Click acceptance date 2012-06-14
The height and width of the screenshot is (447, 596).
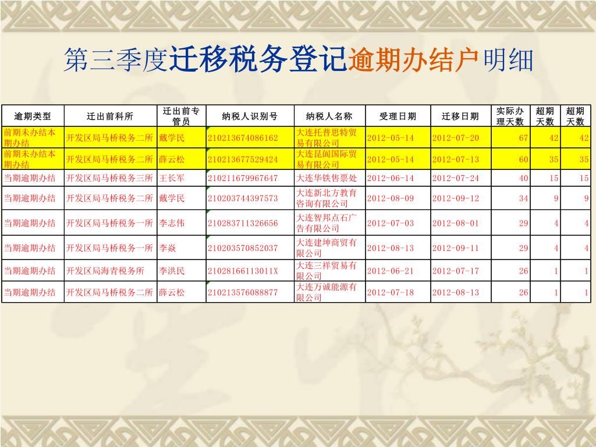coord(391,178)
